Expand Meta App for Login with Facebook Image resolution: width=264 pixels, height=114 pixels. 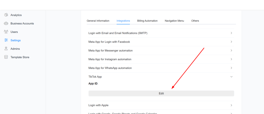tap(231, 42)
